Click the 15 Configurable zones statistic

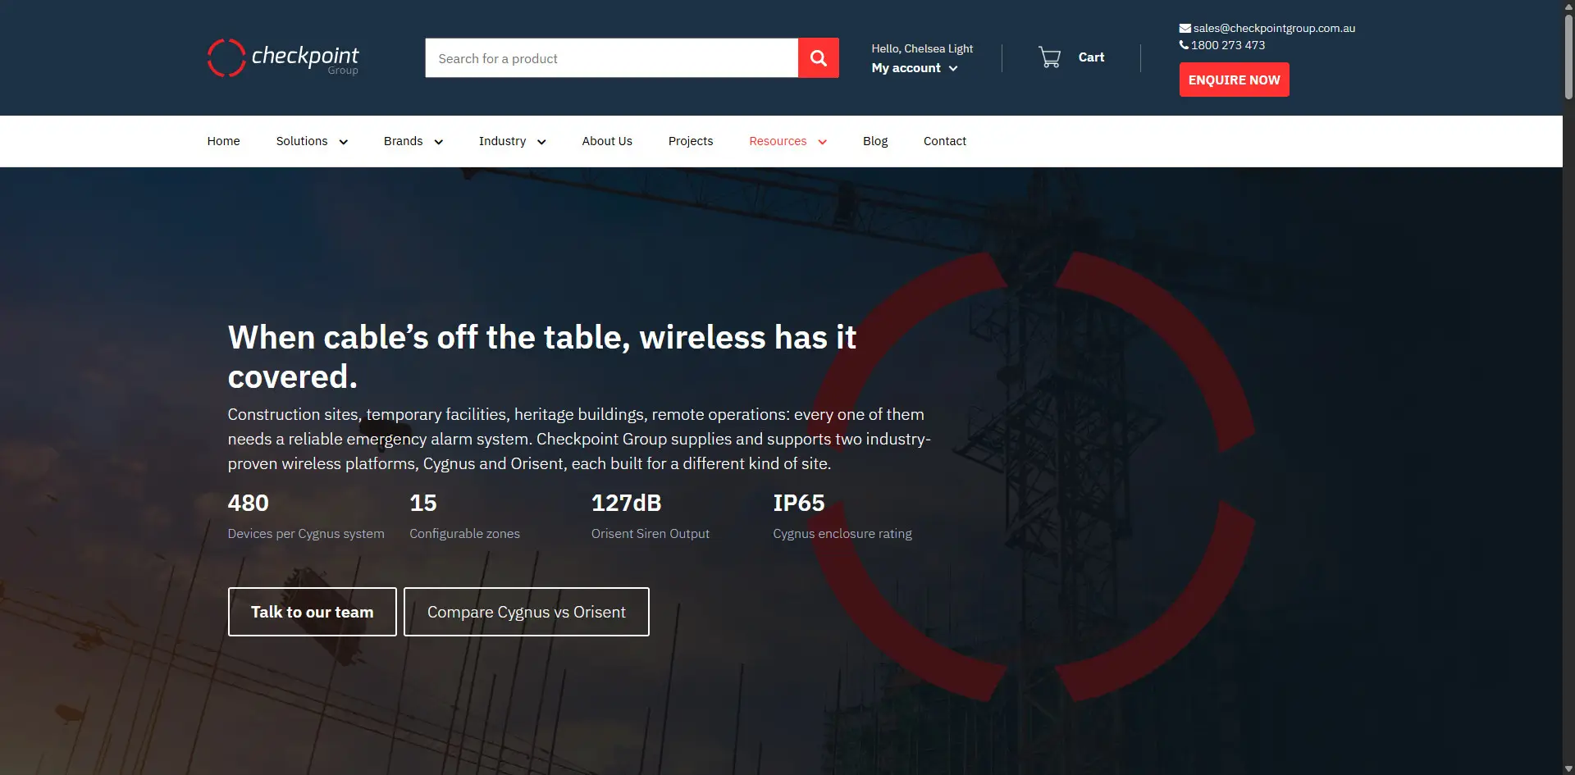(464, 517)
